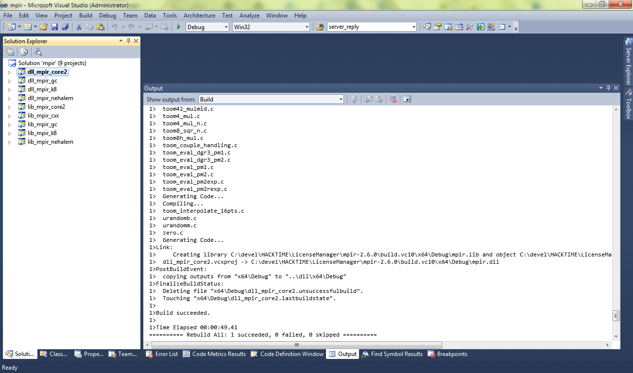Open toolbar options overflow arrow

click(515, 29)
